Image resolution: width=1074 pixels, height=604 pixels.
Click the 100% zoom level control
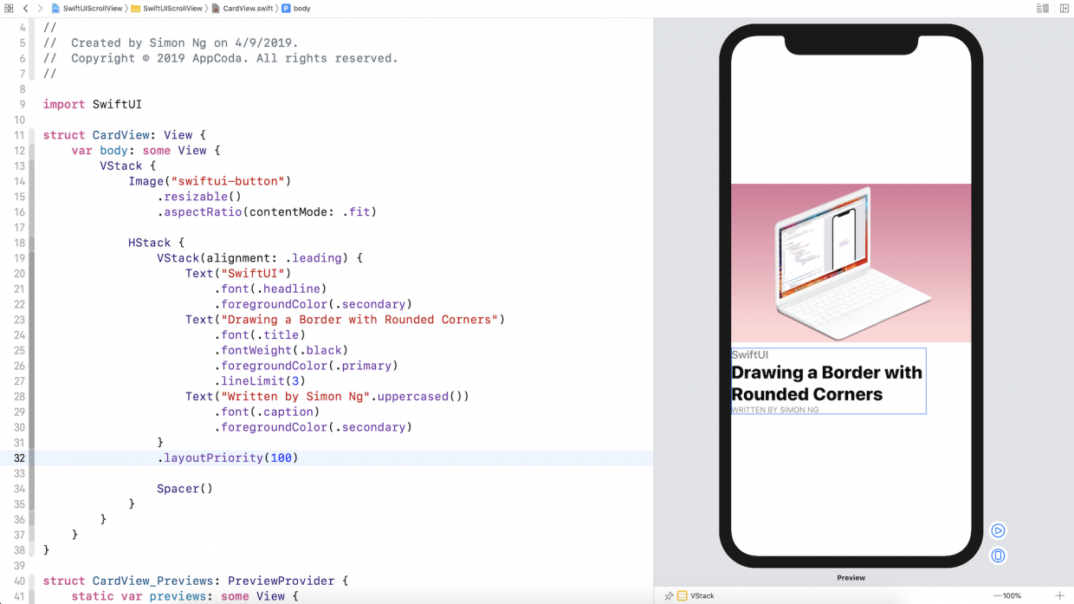tap(1012, 595)
